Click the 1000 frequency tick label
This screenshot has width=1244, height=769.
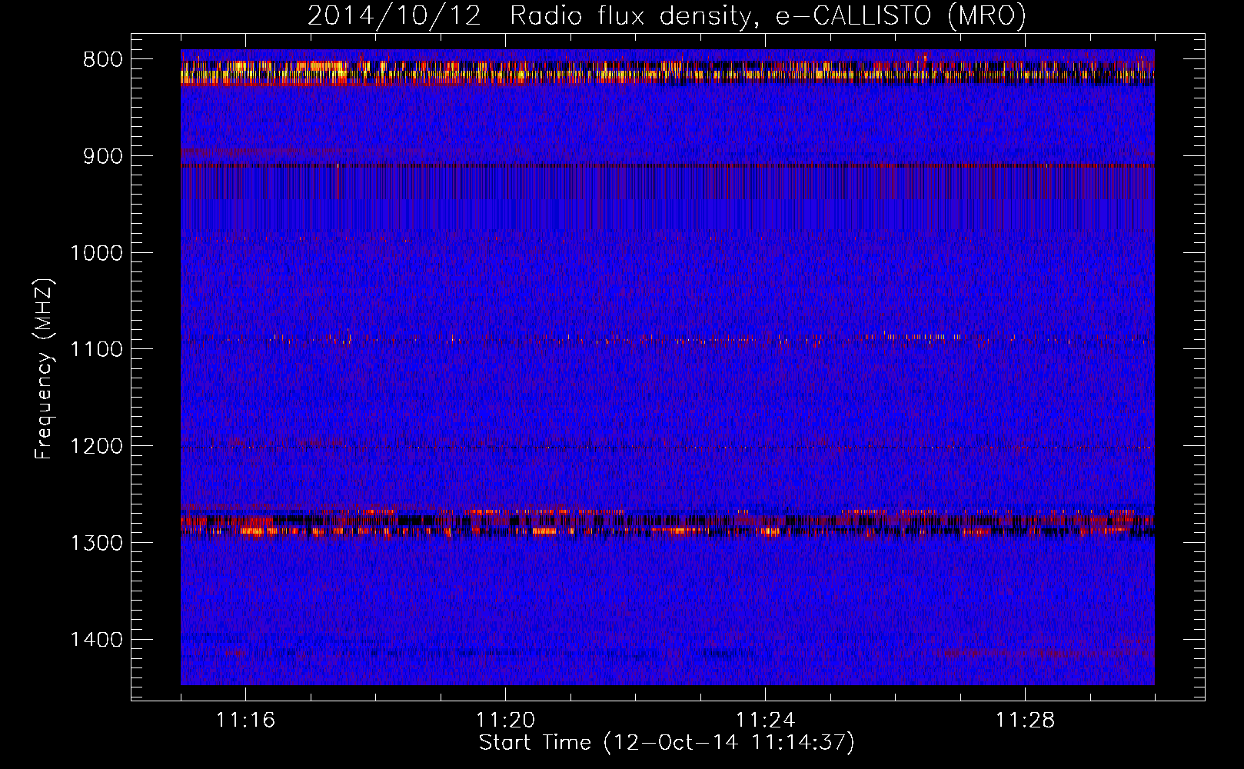(96, 253)
